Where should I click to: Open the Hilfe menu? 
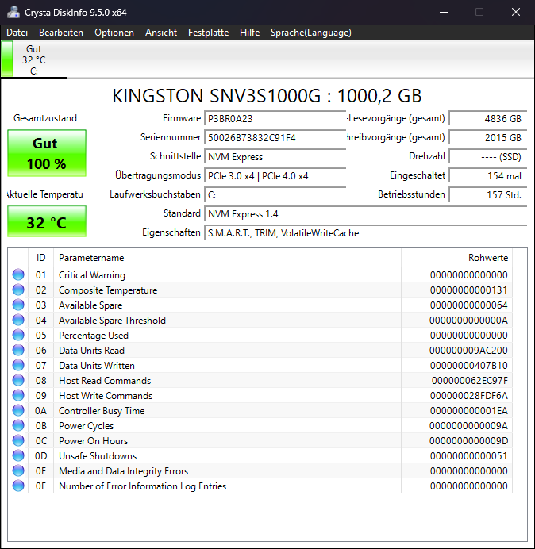(x=249, y=33)
